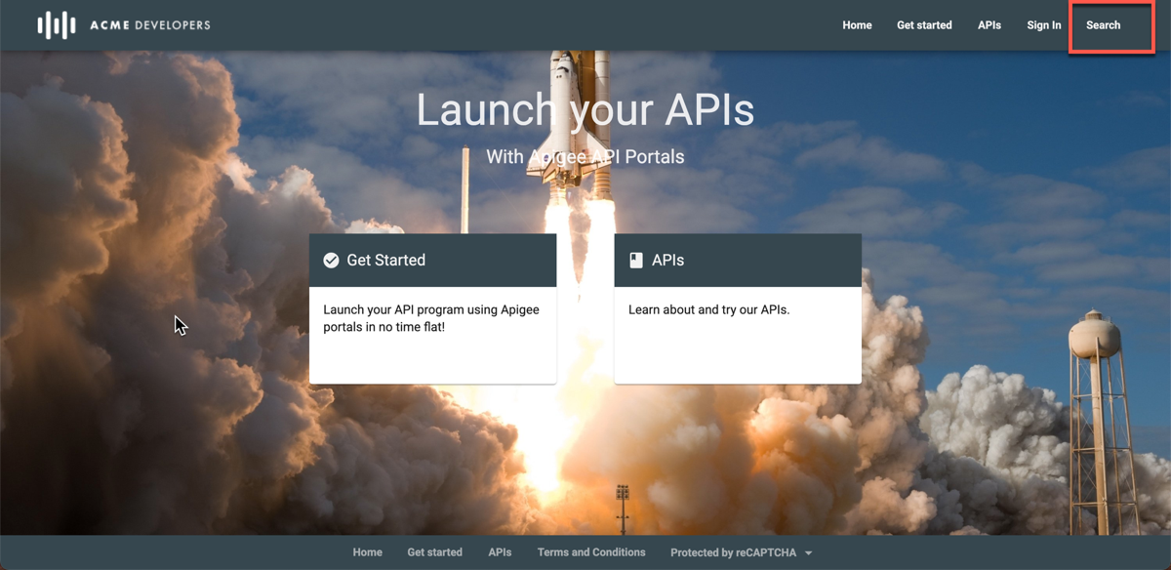This screenshot has width=1171, height=570.
Task: Select Get started in the top navigation
Action: pos(924,25)
